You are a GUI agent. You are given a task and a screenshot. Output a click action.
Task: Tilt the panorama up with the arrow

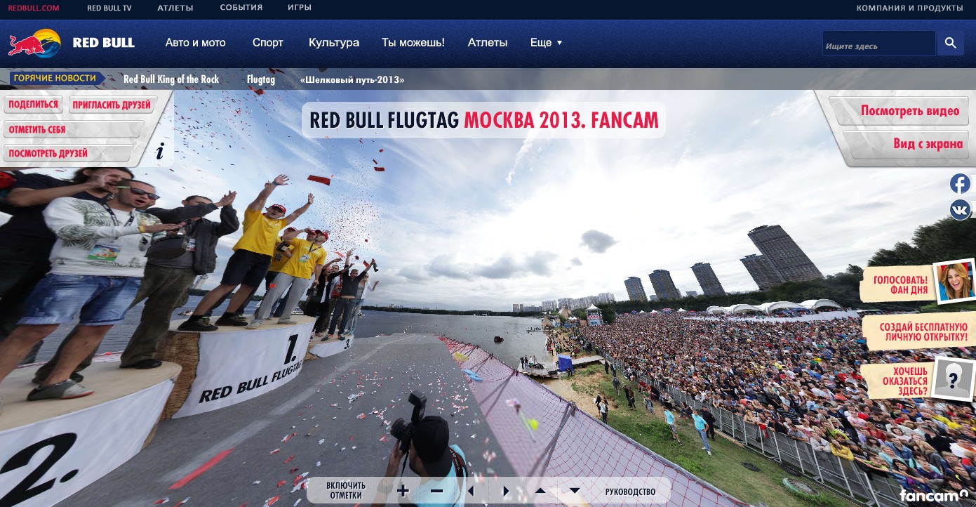[x=540, y=491]
